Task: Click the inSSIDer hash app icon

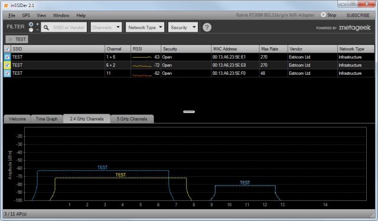Action: pos(6,5)
